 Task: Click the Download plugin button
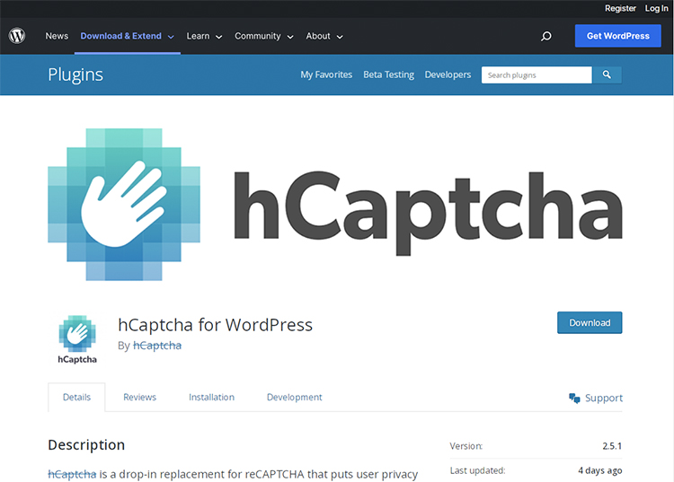590,322
